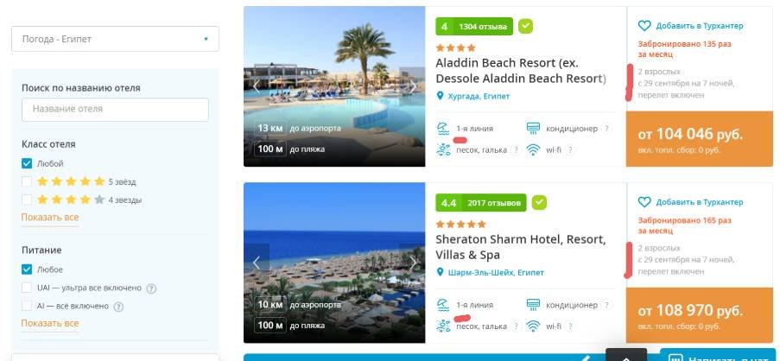780x361 pixels.
Task: Open the Шарм-Эль-Шейх, Египет location link
Action: 496,273
